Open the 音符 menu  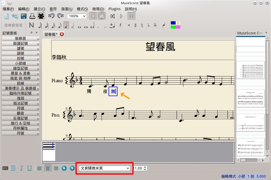pyautogui.click(x=53, y=9)
